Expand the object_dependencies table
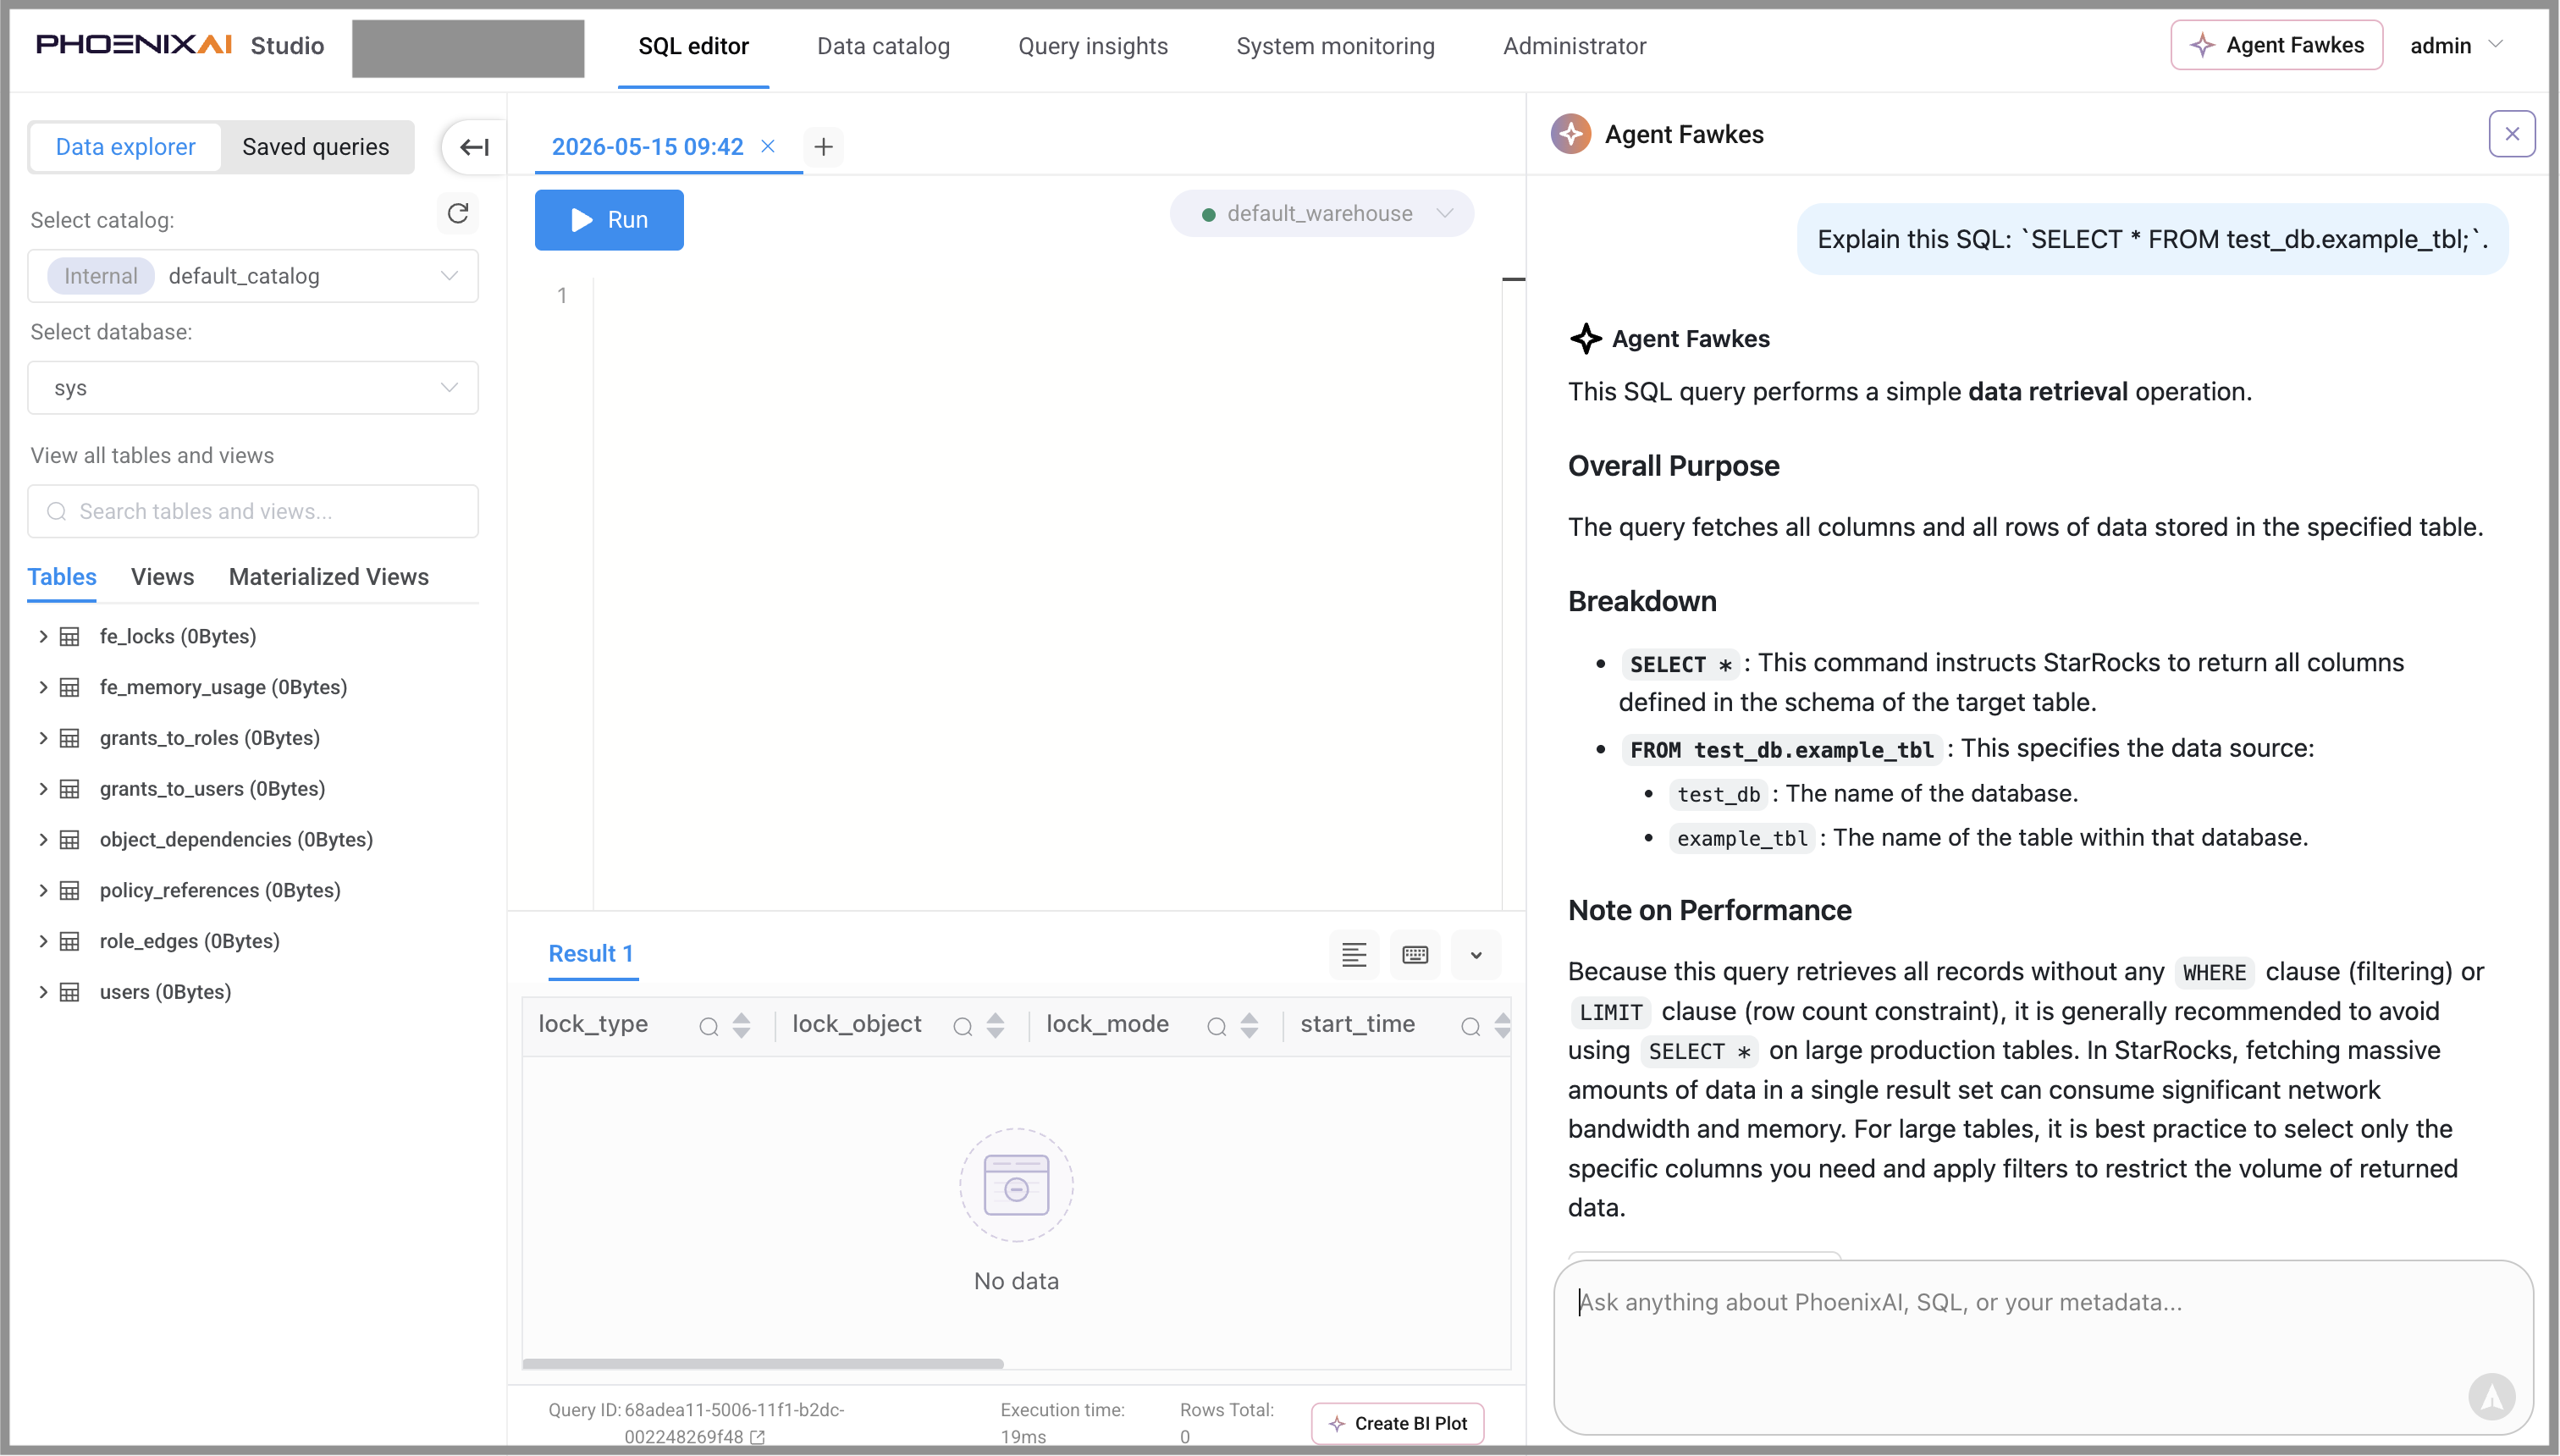 click(x=43, y=840)
